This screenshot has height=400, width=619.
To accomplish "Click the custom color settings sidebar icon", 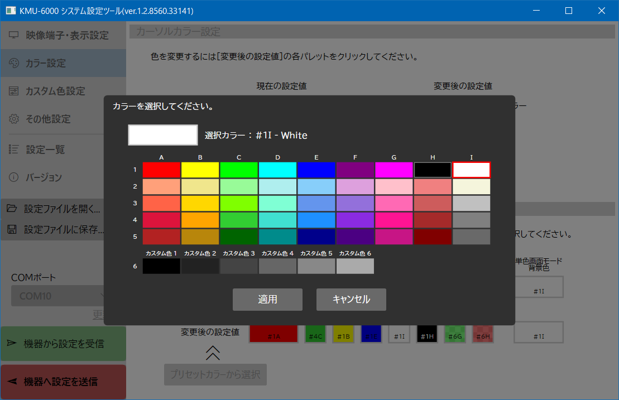I will click(x=14, y=91).
